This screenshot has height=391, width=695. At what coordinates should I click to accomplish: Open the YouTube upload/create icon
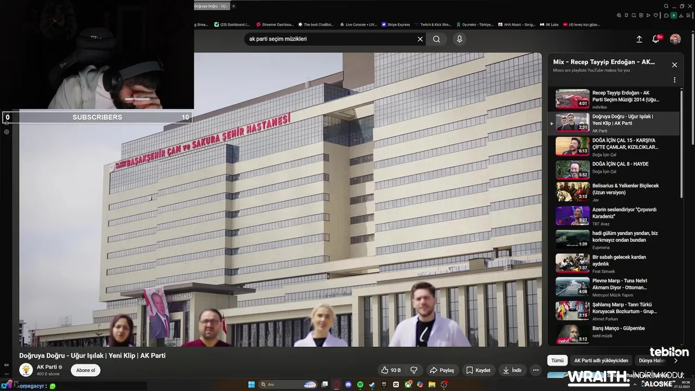click(x=639, y=39)
